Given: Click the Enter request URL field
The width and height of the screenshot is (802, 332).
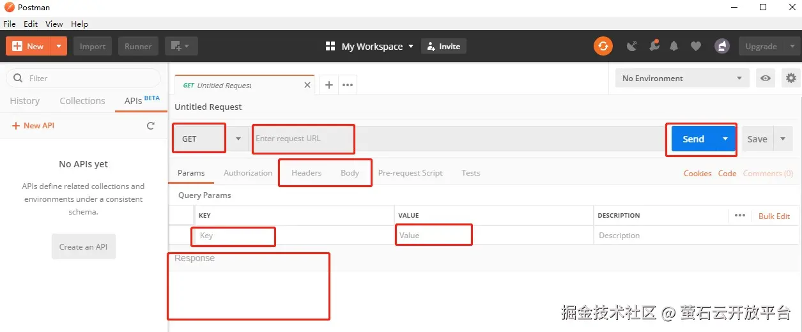Looking at the screenshot, I should coord(457,139).
